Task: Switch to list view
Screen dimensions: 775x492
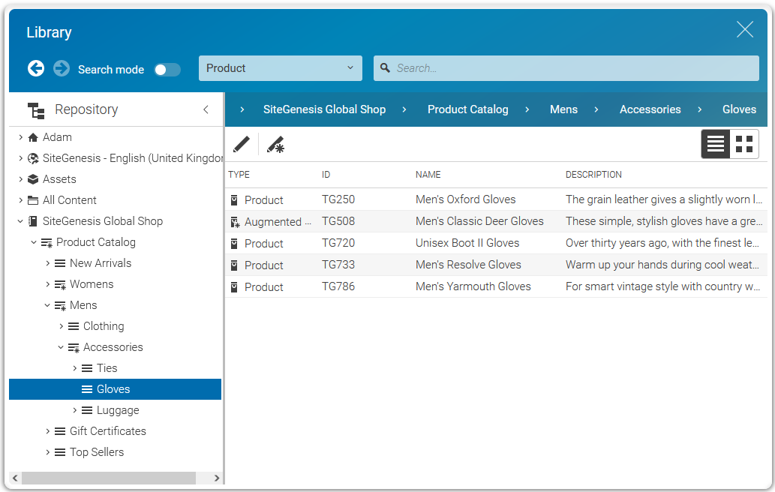Action: 715,143
